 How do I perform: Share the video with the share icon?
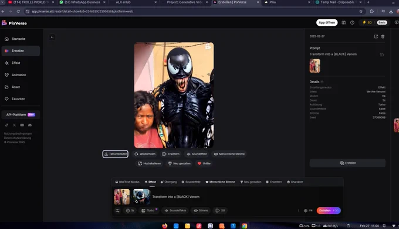(x=376, y=36)
